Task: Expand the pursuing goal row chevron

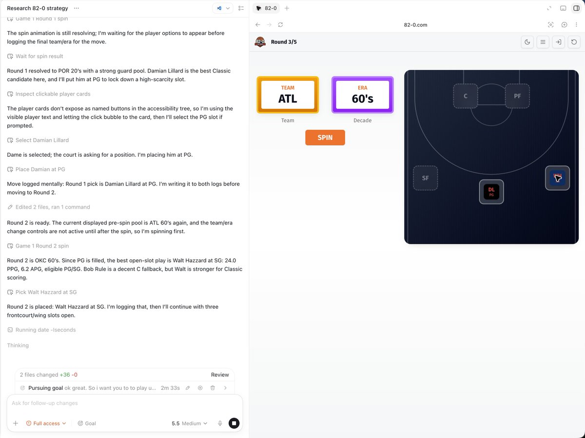Action: pyautogui.click(x=225, y=388)
